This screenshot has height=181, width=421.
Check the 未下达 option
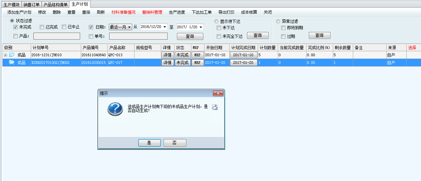click(x=219, y=28)
